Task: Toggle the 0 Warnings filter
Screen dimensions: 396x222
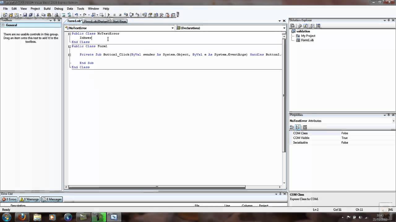Action: pos(29,199)
